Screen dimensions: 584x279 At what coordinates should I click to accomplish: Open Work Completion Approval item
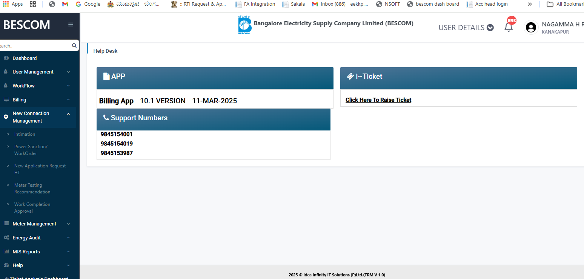coord(32,208)
